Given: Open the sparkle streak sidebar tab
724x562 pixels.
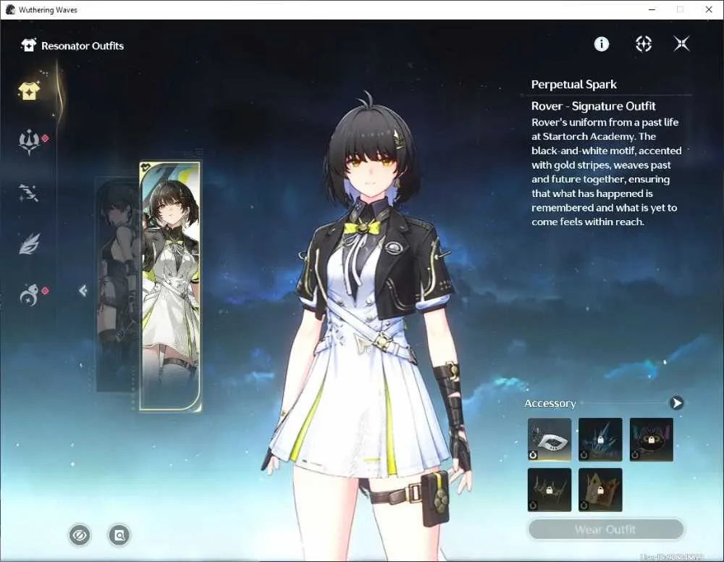Looking at the screenshot, I should [28, 193].
